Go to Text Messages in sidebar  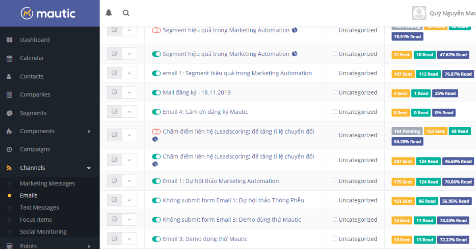point(39,208)
